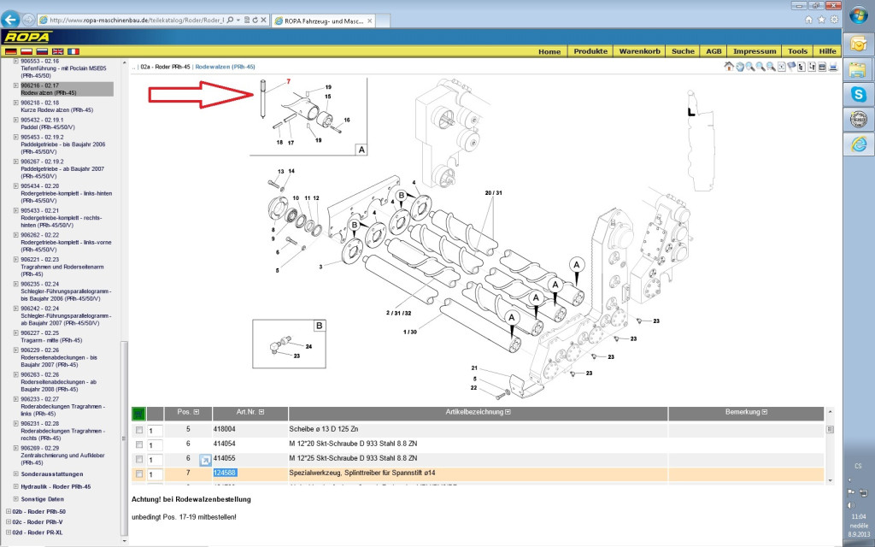This screenshot has width=875, height=547.
Task: Open the Impressum menu
Action: (755, 51)
